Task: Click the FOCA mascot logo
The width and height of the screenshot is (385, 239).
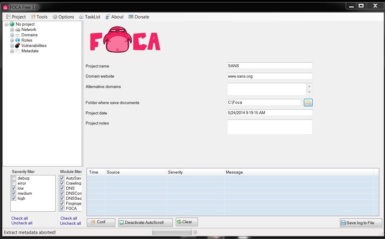Action: 125,40
